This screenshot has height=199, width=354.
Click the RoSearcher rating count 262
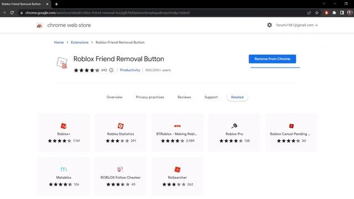[190, 184]
